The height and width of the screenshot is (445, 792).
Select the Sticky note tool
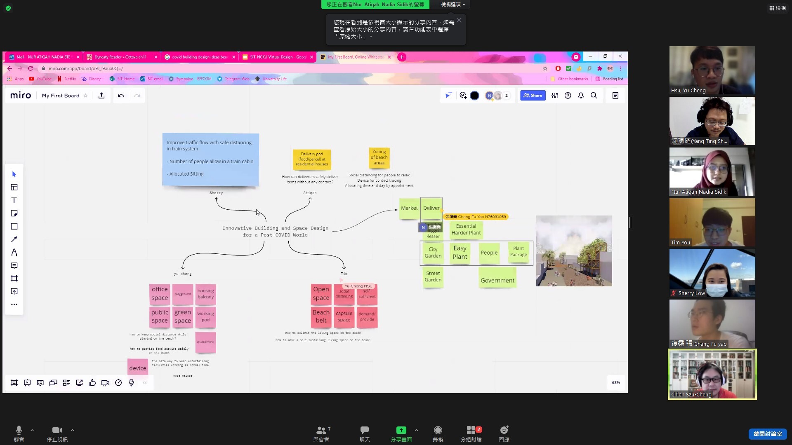tap(14, 213)
